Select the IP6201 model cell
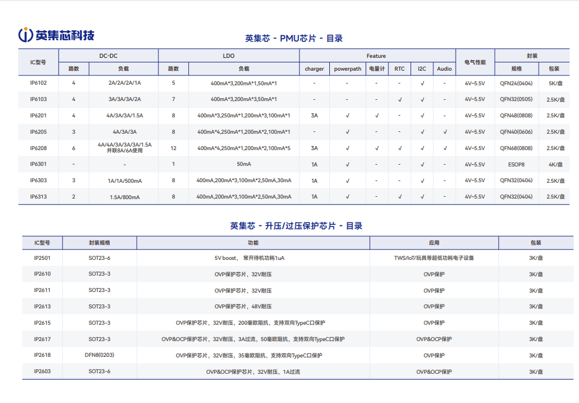Screen dimensions: 579x403 [x=39, y=116]
